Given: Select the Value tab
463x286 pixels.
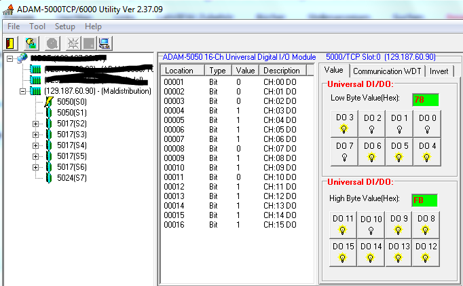Looking at the screenshot, I should coord(334,71).
